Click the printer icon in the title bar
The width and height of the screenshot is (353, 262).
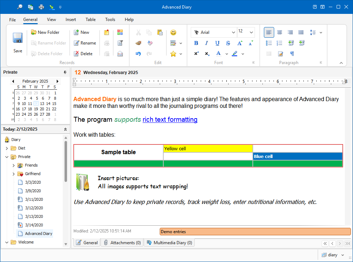[x=41, y=7]
